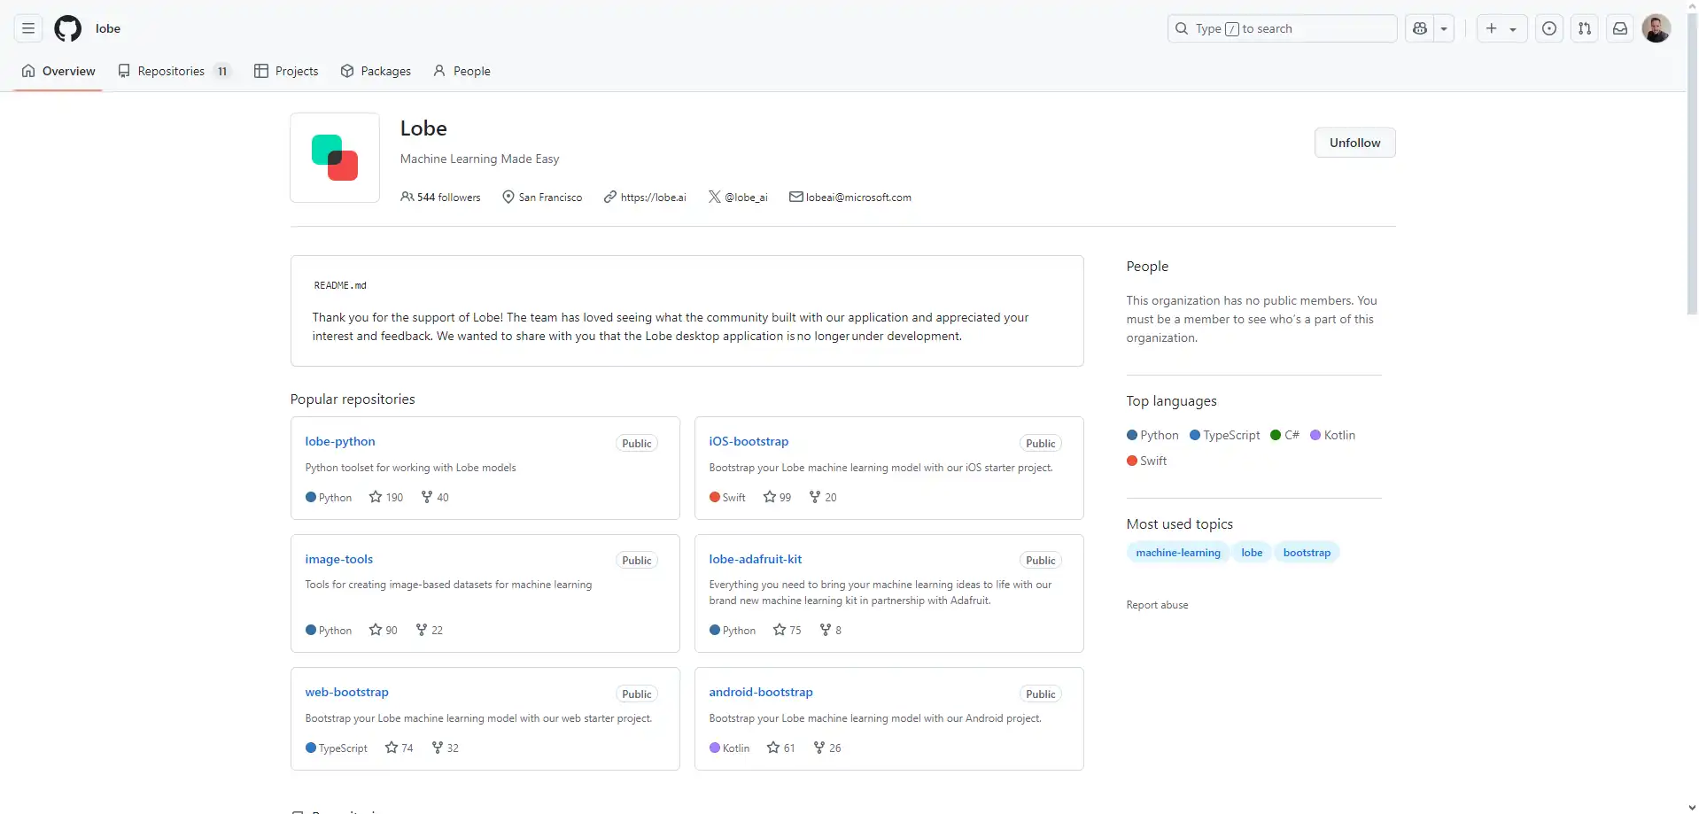The width and height of the screenshot is (1699, 814).
Task: View web-bootstrap stargazers with 74 stars
Action: [x=400, y=748]
